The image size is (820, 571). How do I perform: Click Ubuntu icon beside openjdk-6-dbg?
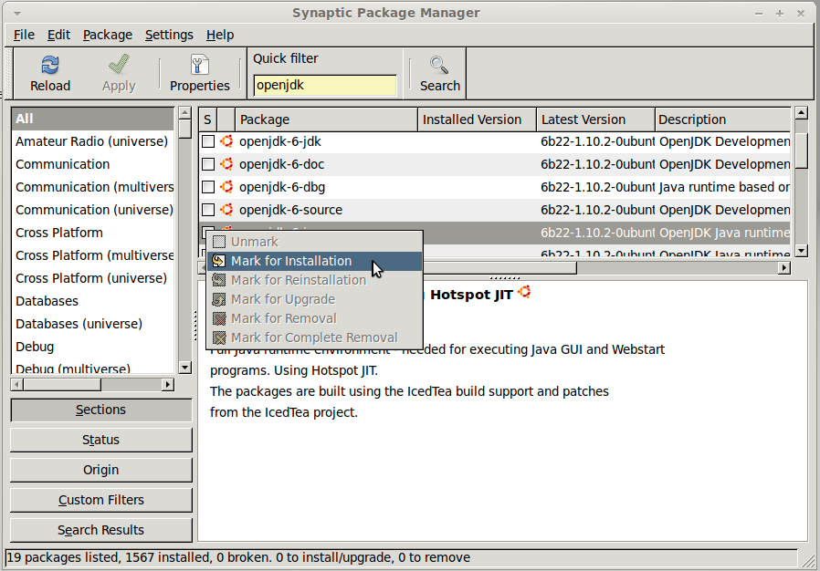click(x=226, y=186)
